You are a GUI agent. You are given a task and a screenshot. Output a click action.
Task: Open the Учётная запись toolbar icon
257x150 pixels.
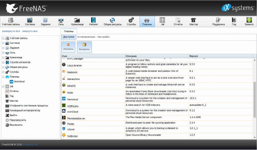pyautogui.click(x=11, y=22)
